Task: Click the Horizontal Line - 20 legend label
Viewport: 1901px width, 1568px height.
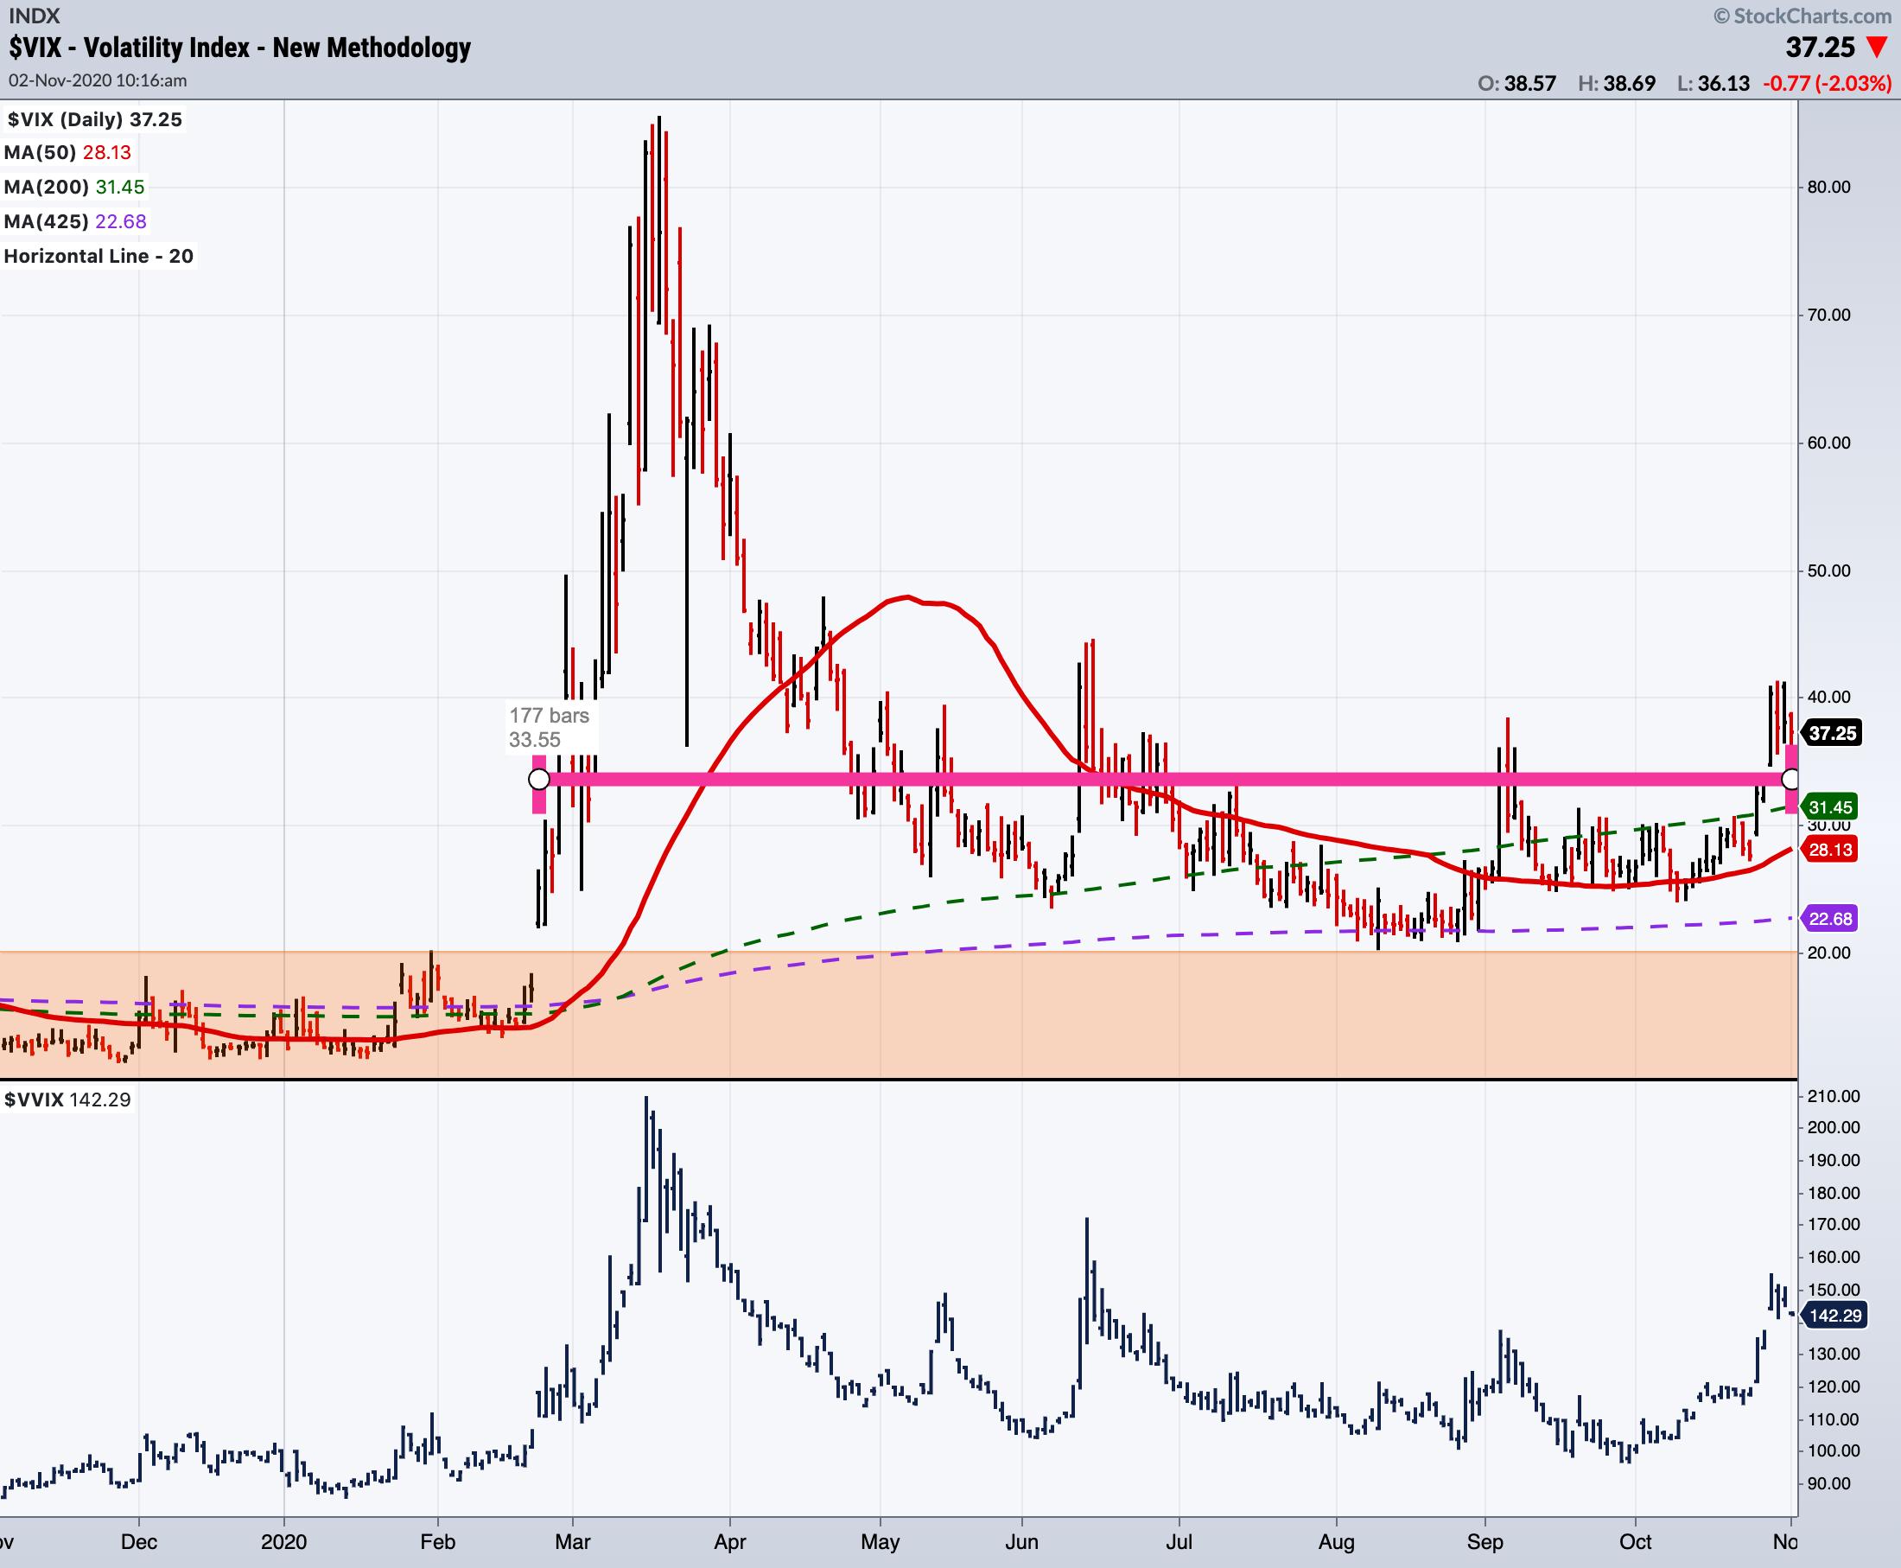Action: click(x=99, y=256)
